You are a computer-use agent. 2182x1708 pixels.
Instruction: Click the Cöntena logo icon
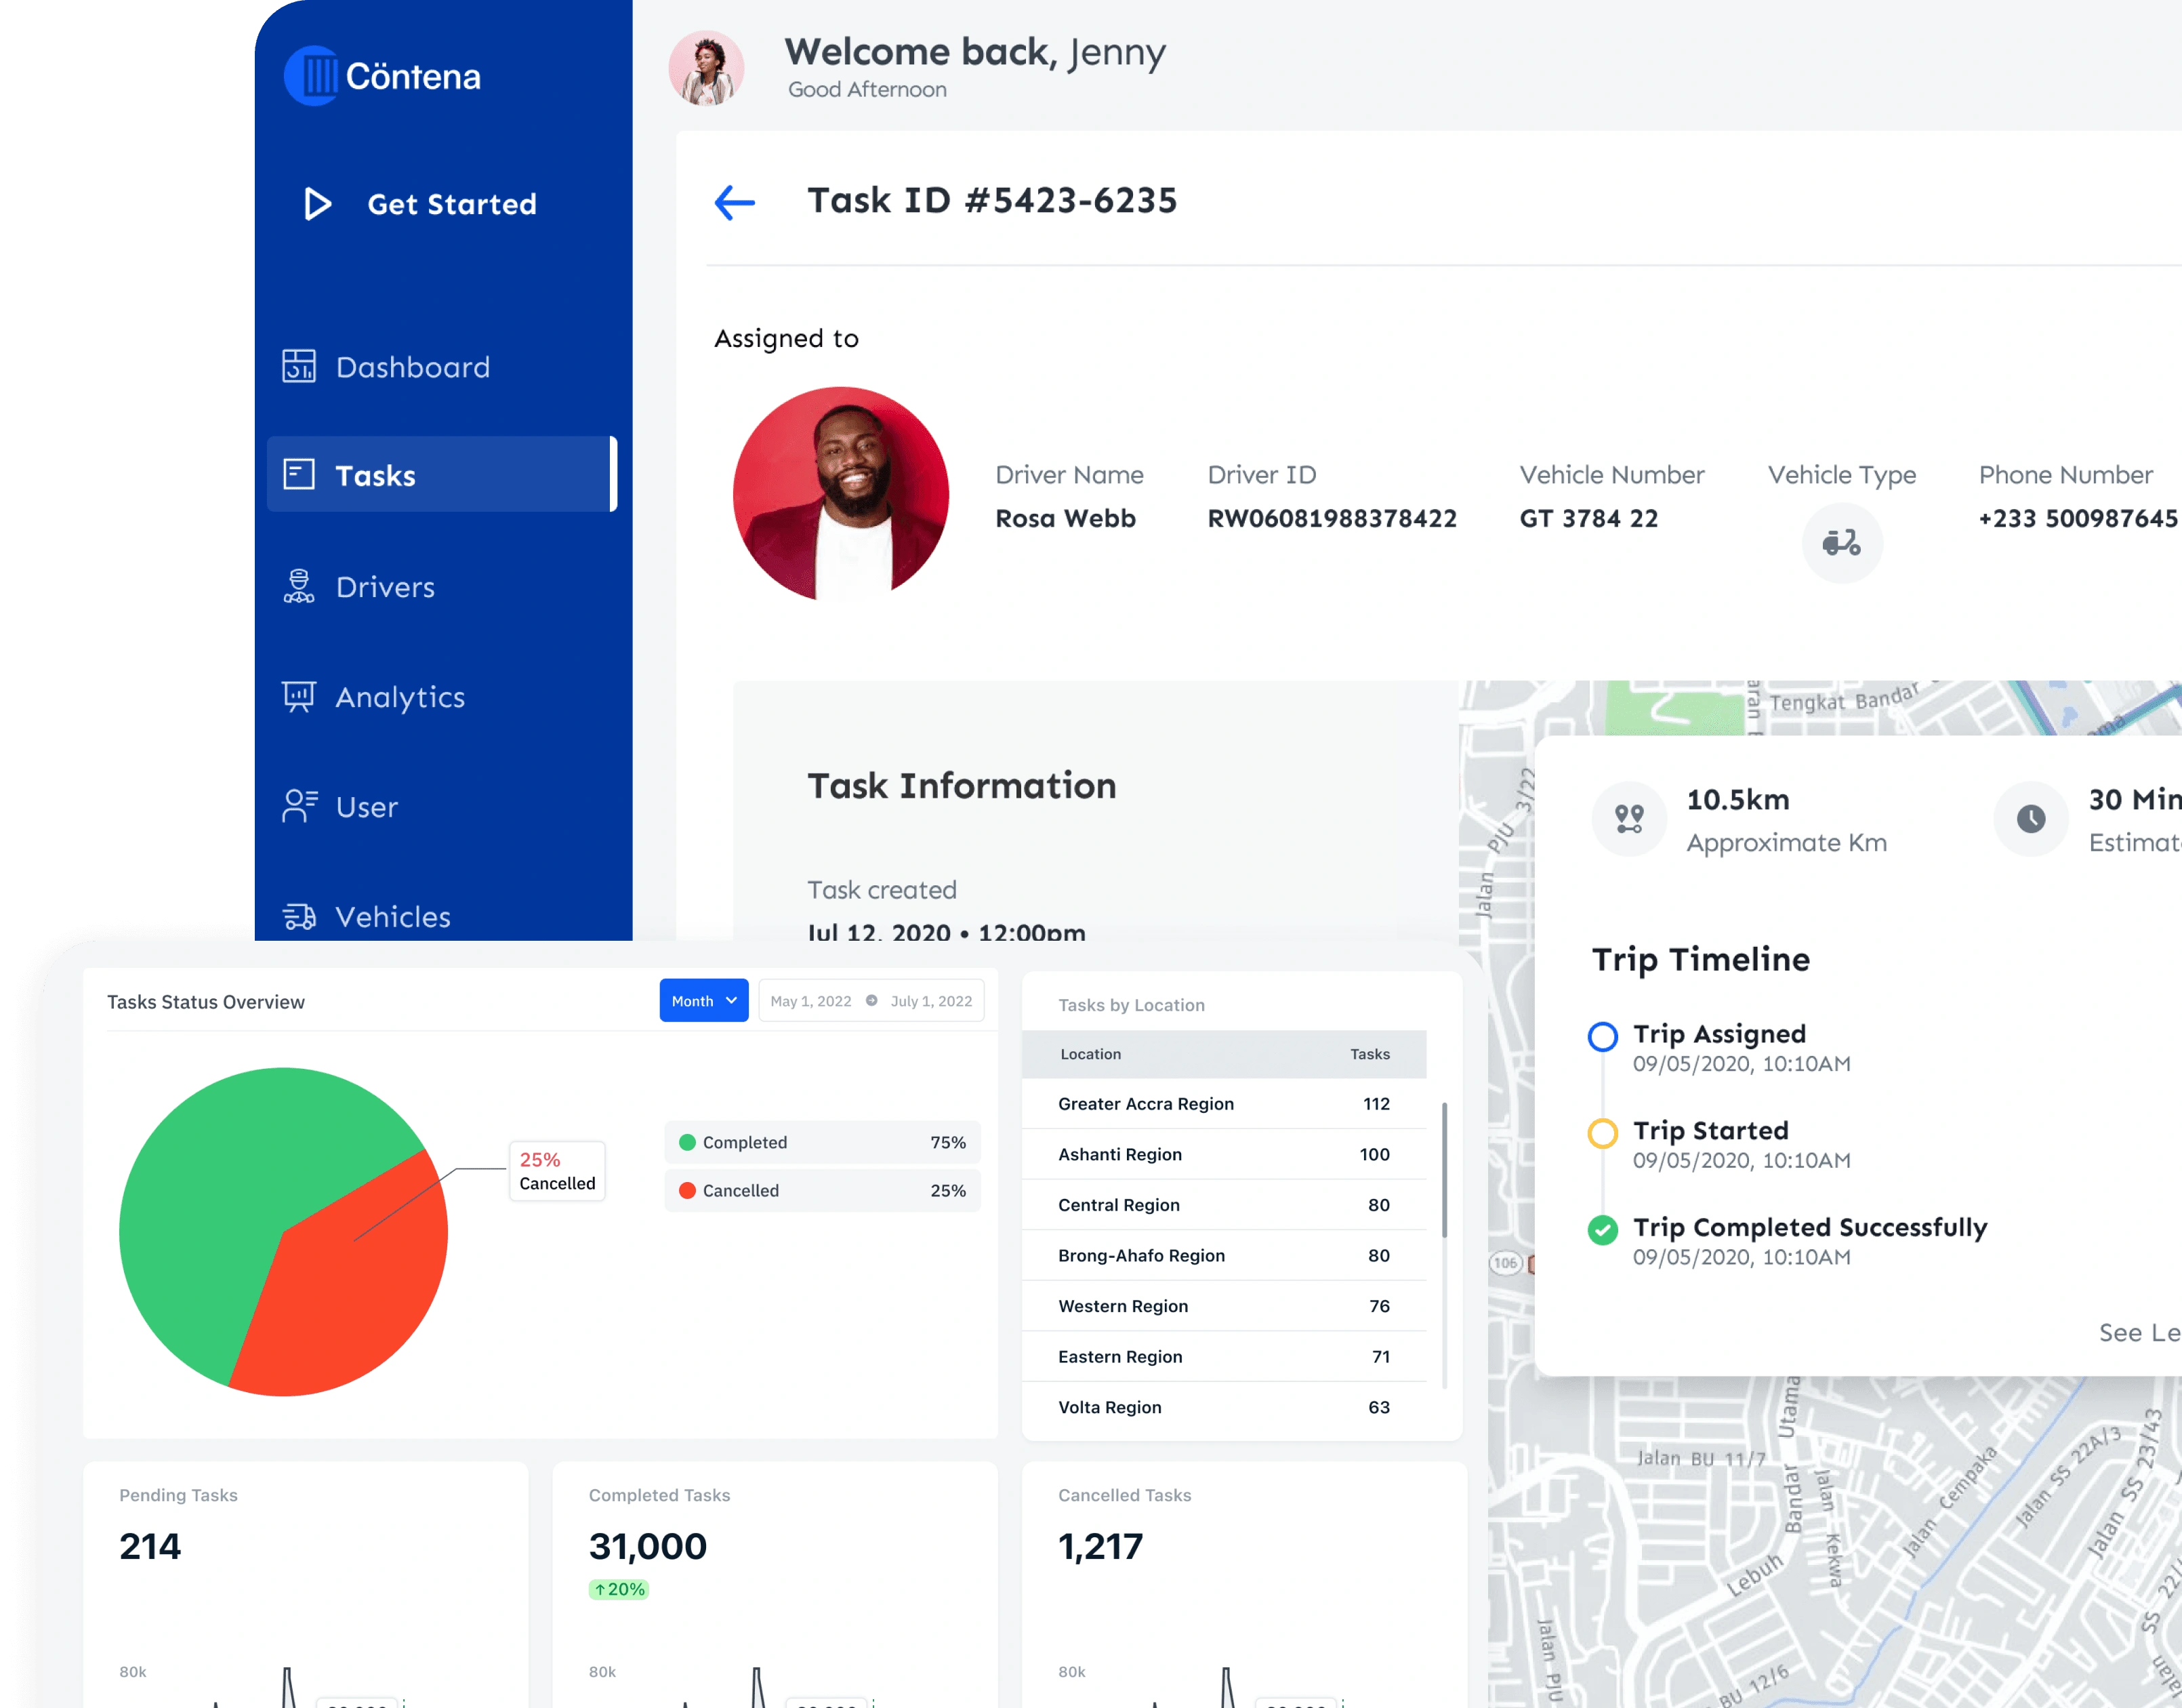click(x=312, y=76)
